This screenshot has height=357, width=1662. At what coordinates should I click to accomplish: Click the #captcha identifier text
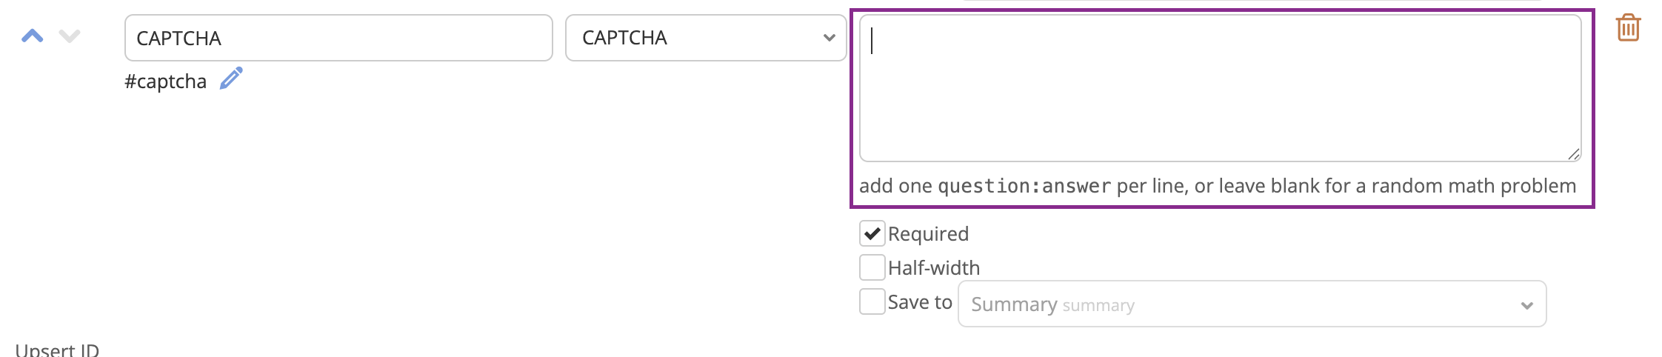pos(165,81)
